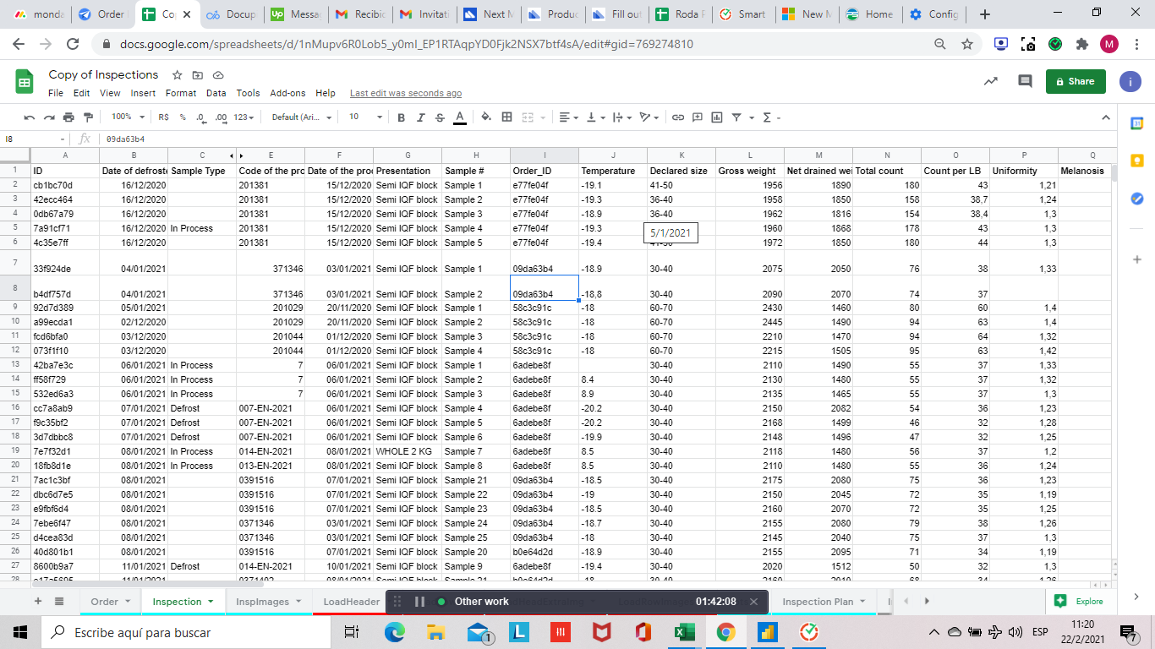The image size is (1155, 649).
Task: Click the taskbar search box
Action: pyautogui.click(x=186, y=631)
